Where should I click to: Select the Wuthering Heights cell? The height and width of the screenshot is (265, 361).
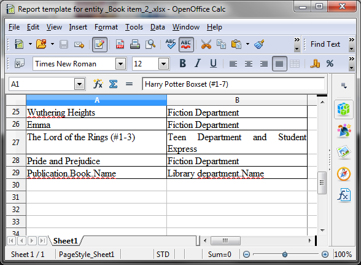tap(96, 112)
